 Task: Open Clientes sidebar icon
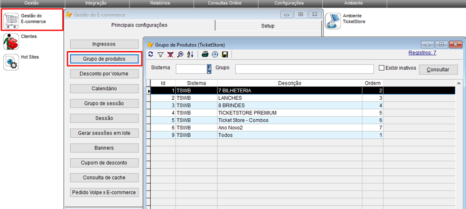[11, 42]
